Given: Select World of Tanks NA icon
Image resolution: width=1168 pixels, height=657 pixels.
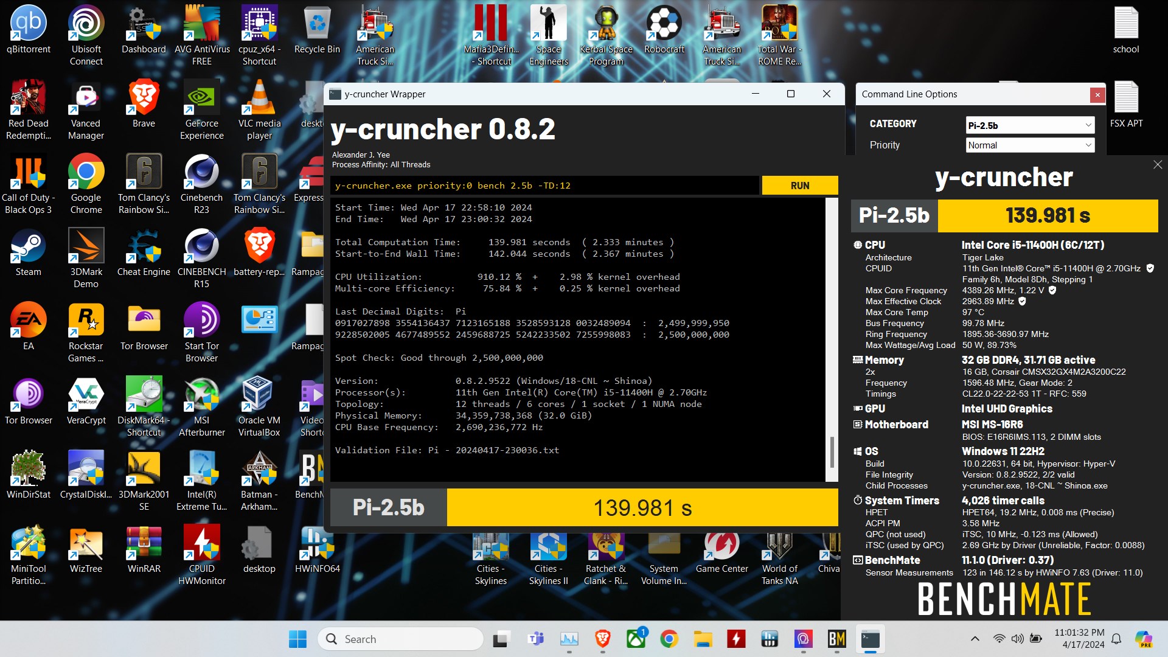Looking at the screenshot, I should 779,558.
